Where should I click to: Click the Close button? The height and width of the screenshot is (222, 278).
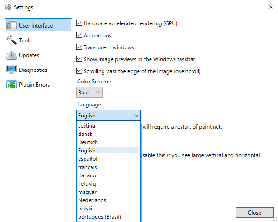(254, 212)
